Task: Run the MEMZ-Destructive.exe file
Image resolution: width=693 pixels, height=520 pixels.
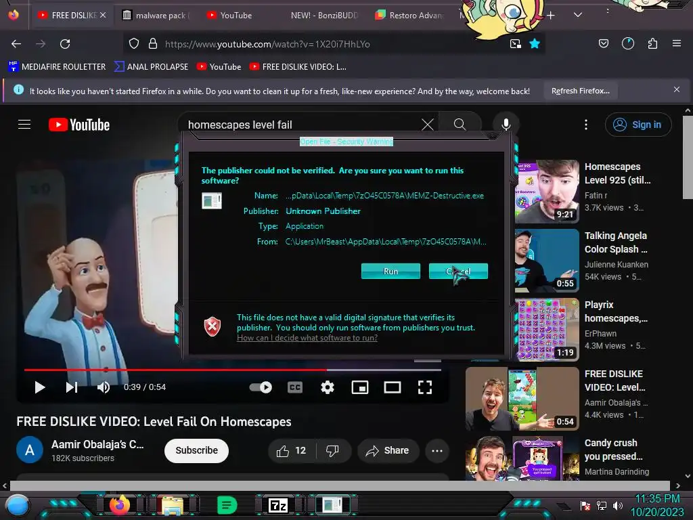Action: click(x=390, y=271)
